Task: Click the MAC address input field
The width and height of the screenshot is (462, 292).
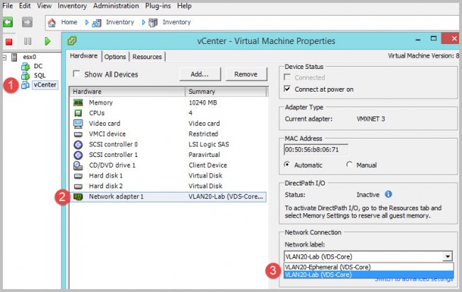Action: (x=316, y=150)
